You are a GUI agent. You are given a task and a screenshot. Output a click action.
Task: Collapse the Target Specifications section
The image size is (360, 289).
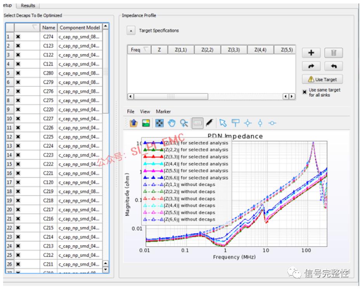click(x=131, y=31)
